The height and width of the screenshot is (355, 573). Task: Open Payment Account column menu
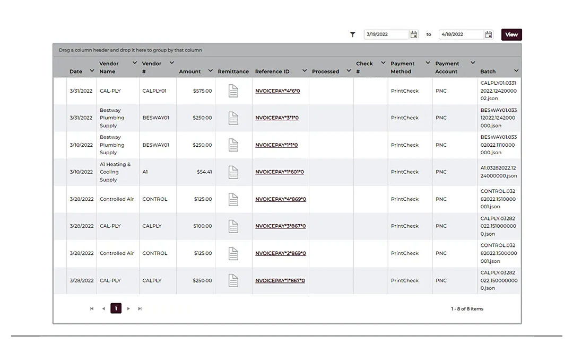pos(473,63)
